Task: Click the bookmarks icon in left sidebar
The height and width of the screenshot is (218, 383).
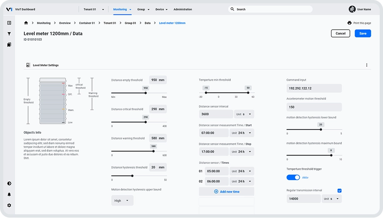Action: [x=9, y=44]
